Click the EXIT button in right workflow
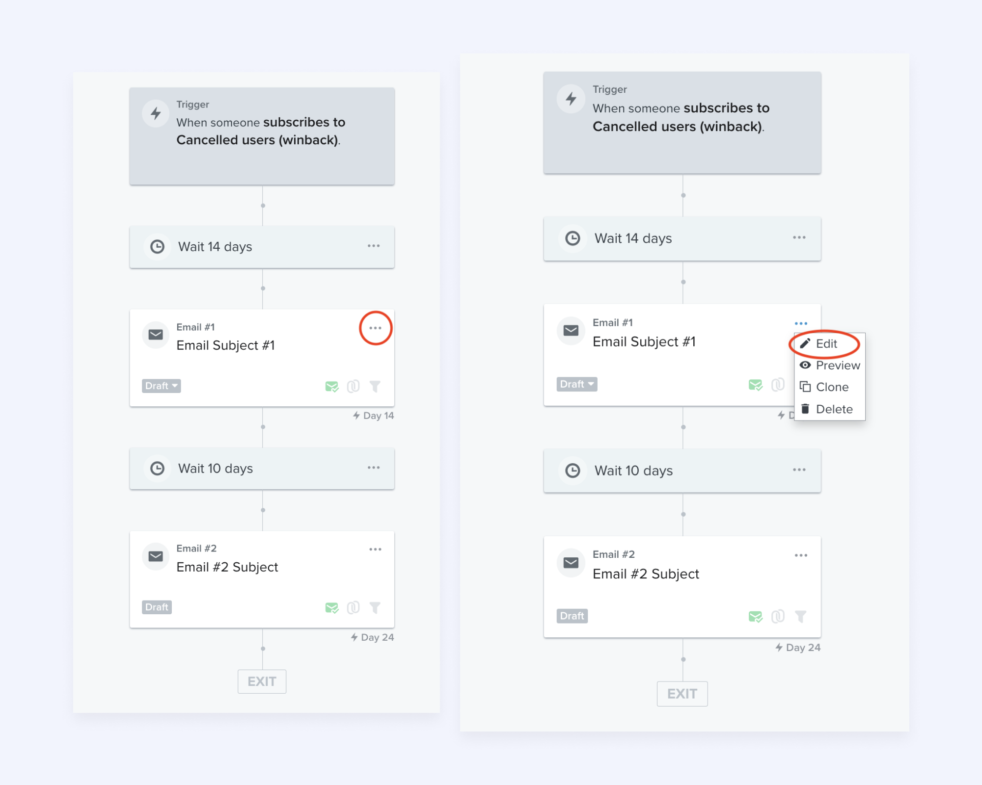Viewport: 982px width, 785px height. click(x=682, y=694)
